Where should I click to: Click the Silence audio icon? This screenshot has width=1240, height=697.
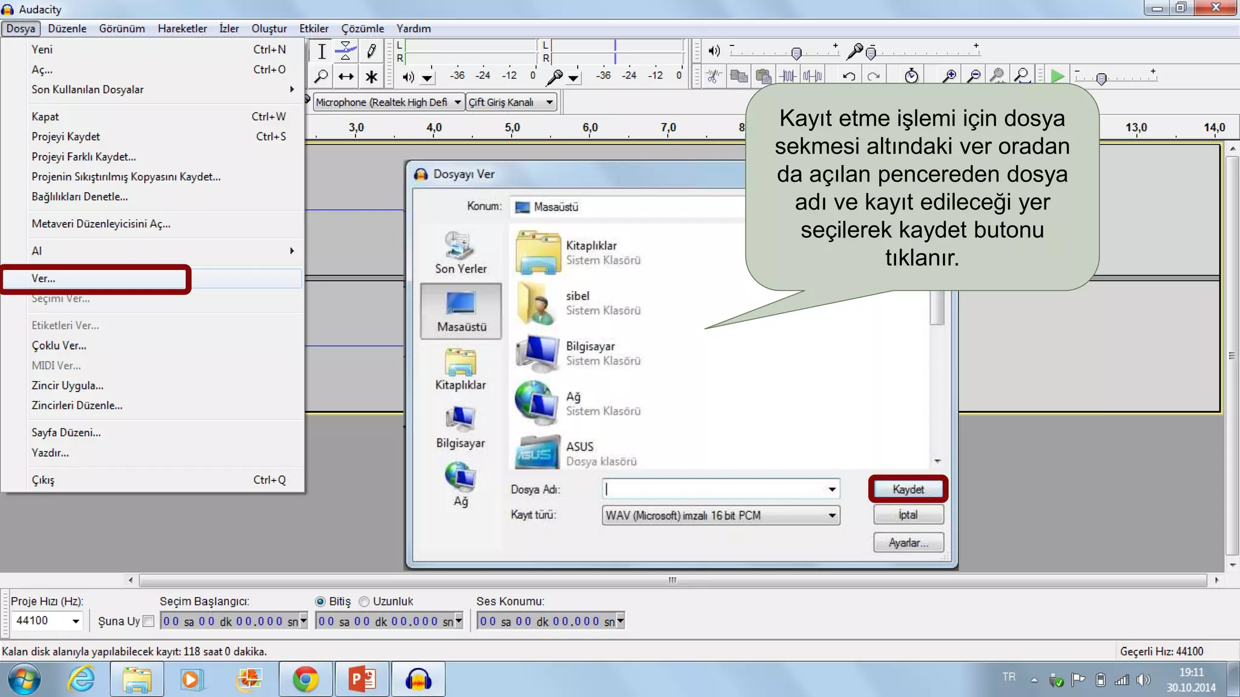(x=813, y=76)
